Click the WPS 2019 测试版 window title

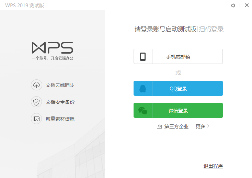[25, 5]
